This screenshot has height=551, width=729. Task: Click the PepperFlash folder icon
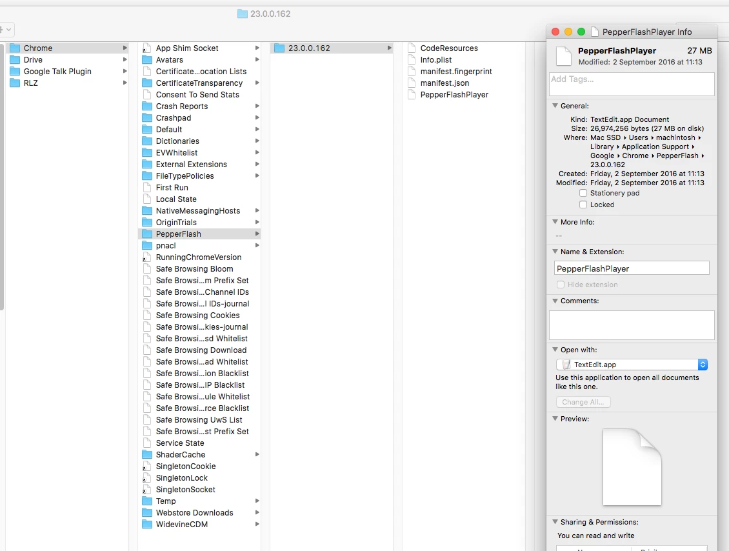pyautogui.click(x=147, y=234)
